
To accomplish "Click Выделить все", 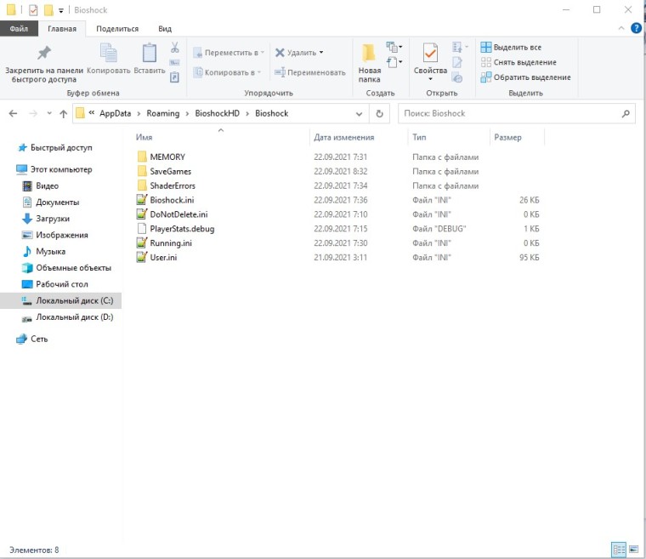I will [511, 48].
